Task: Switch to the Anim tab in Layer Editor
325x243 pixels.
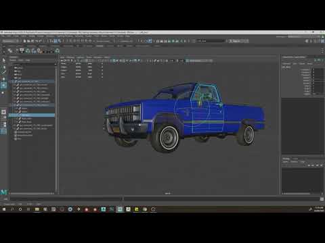Action: tap(295, 159)
